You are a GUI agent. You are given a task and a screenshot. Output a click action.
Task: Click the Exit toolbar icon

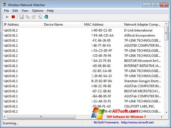pyautogui.click(x=46, y=17)
